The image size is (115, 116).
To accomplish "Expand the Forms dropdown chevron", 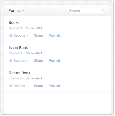I will click(23, 11).
